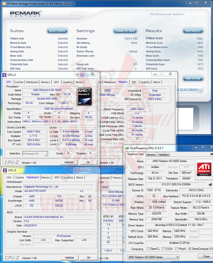Viewport: 213px width, 263px height.
Task: Toggle the DirectCompute 5.0 checkbox
Action: click(190, 249)
